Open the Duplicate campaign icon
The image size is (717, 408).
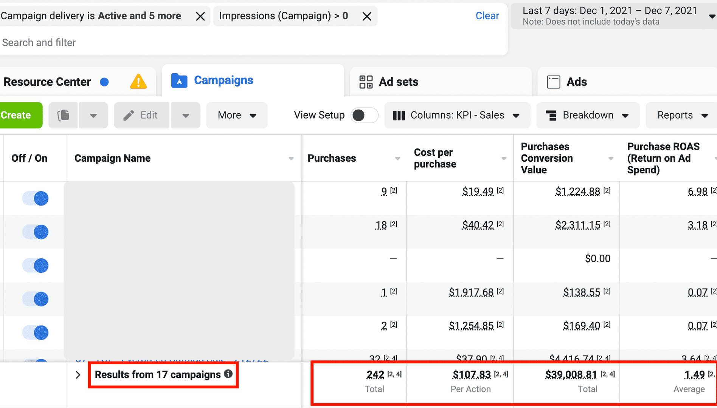[63, 115]
